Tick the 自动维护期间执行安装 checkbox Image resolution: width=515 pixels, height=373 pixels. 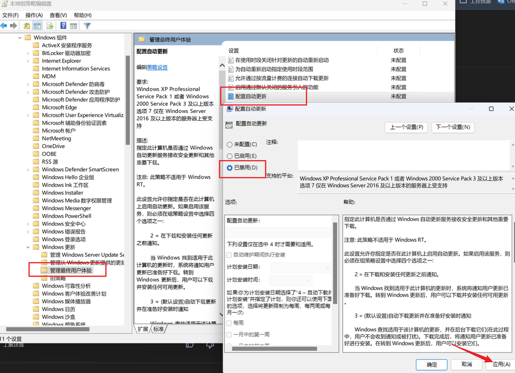[229, 255]
